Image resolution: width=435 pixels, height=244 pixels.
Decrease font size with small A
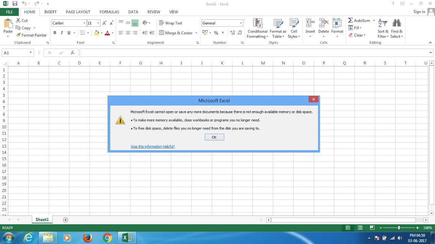(111, 23)
